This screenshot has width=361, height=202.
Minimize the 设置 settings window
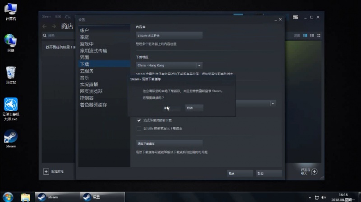coord(276,20)
